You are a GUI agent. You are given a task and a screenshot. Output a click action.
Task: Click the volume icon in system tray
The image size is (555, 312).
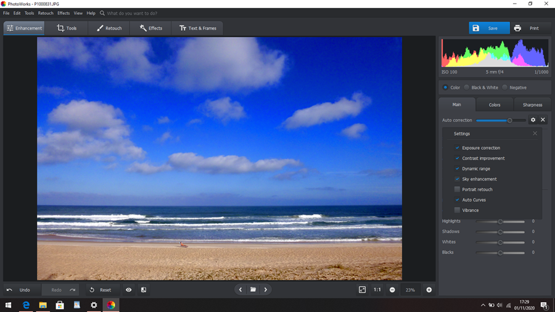(499, 305)
